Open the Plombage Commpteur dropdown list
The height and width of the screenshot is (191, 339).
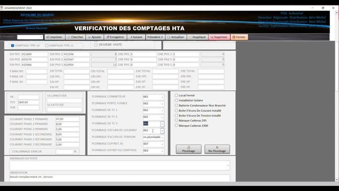[x=162, y=97]
